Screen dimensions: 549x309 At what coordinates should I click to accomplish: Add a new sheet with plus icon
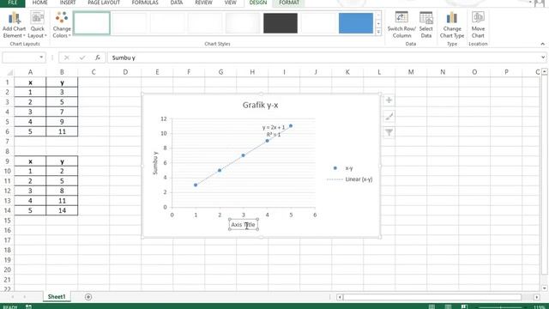point(88,297)
